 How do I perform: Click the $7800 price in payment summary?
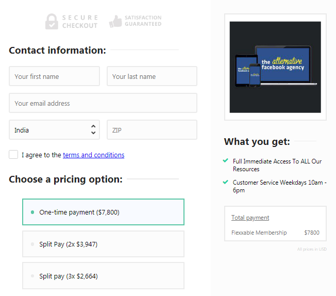coord(311,233)
